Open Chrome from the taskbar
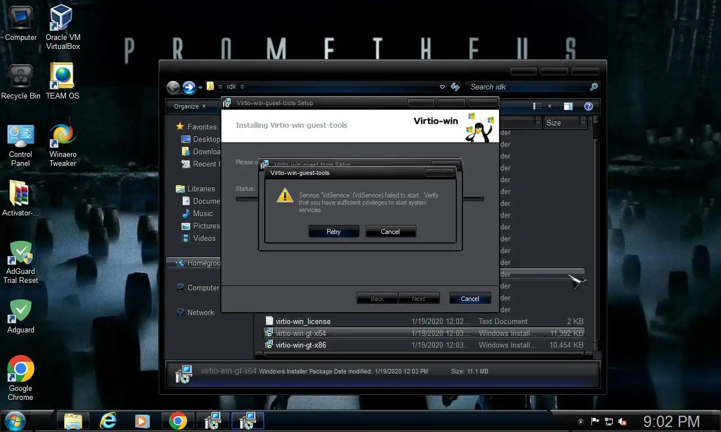Image resolution: width=721 pixels, height=432 pixels. pos(177,421)
